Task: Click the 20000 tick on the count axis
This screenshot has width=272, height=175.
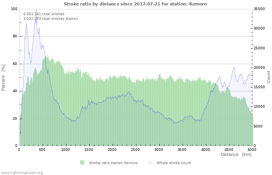Action: coord(260,68)
